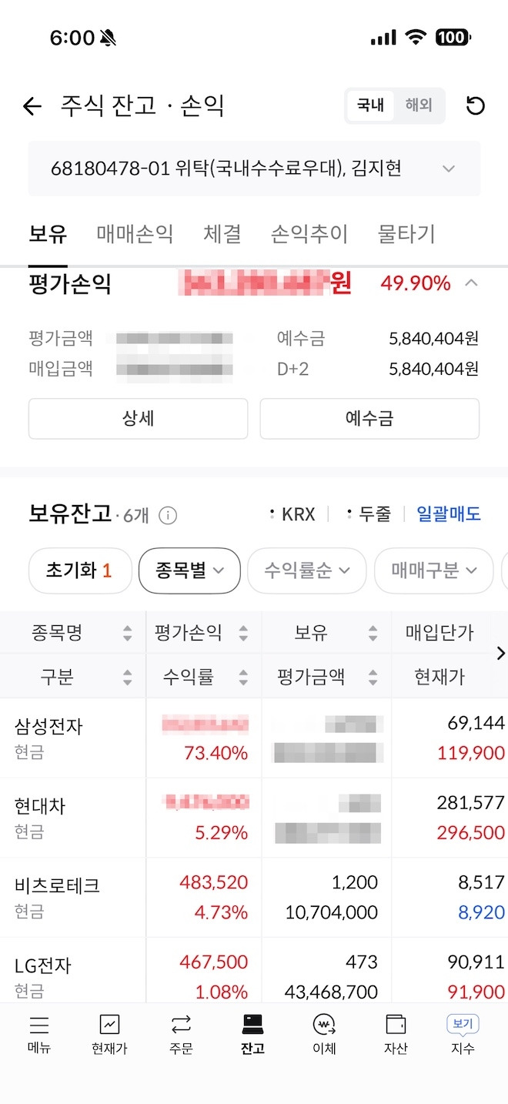
Task: Tap the refresh icon at top right
Action: click(476, 106)
